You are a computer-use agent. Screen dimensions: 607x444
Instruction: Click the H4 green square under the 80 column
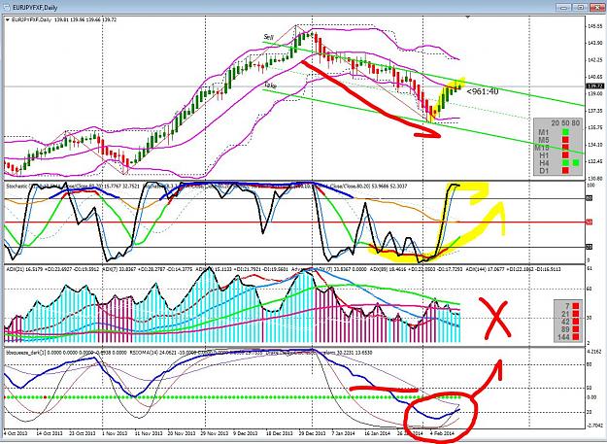pos(576,162)
